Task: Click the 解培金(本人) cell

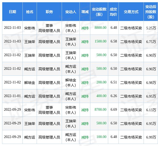Action: (71, 83)
